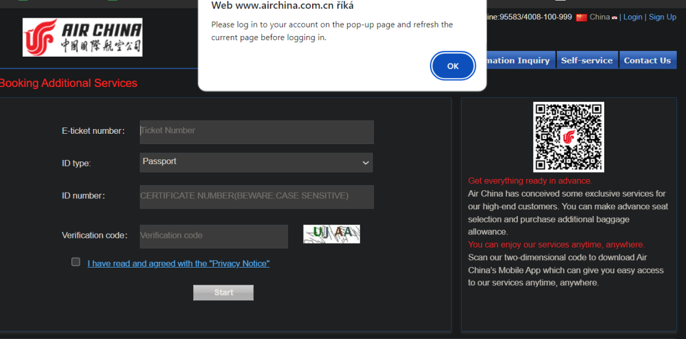The height and width of the screenshot is (339, 686).
Task: Click the captcha verification image
Action: pyautogui.click(x=332, y=234)
